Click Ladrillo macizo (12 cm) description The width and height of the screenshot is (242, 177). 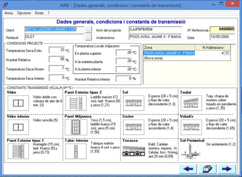pyautogui.click(x=105, y=101)
